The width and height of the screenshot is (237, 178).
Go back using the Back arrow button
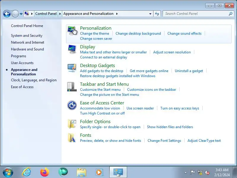click(7, 14)
